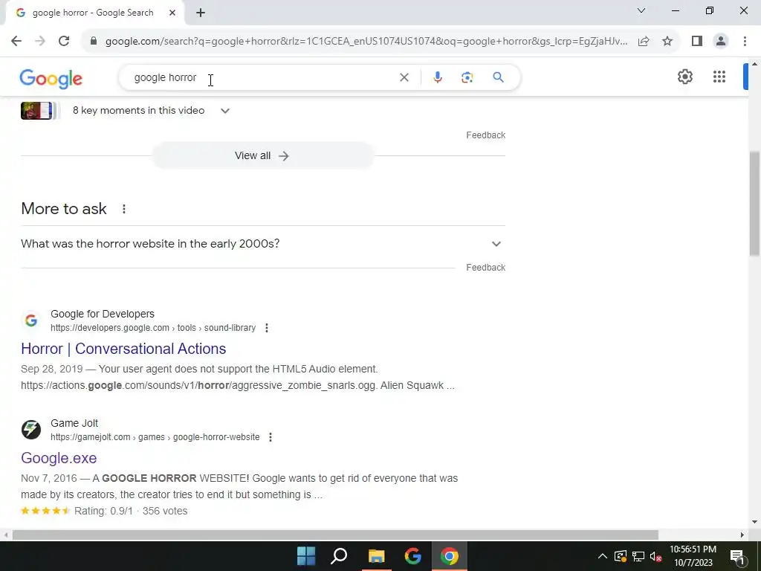
Task: Open the taskbar clock and date
Action: click(693, 556)
